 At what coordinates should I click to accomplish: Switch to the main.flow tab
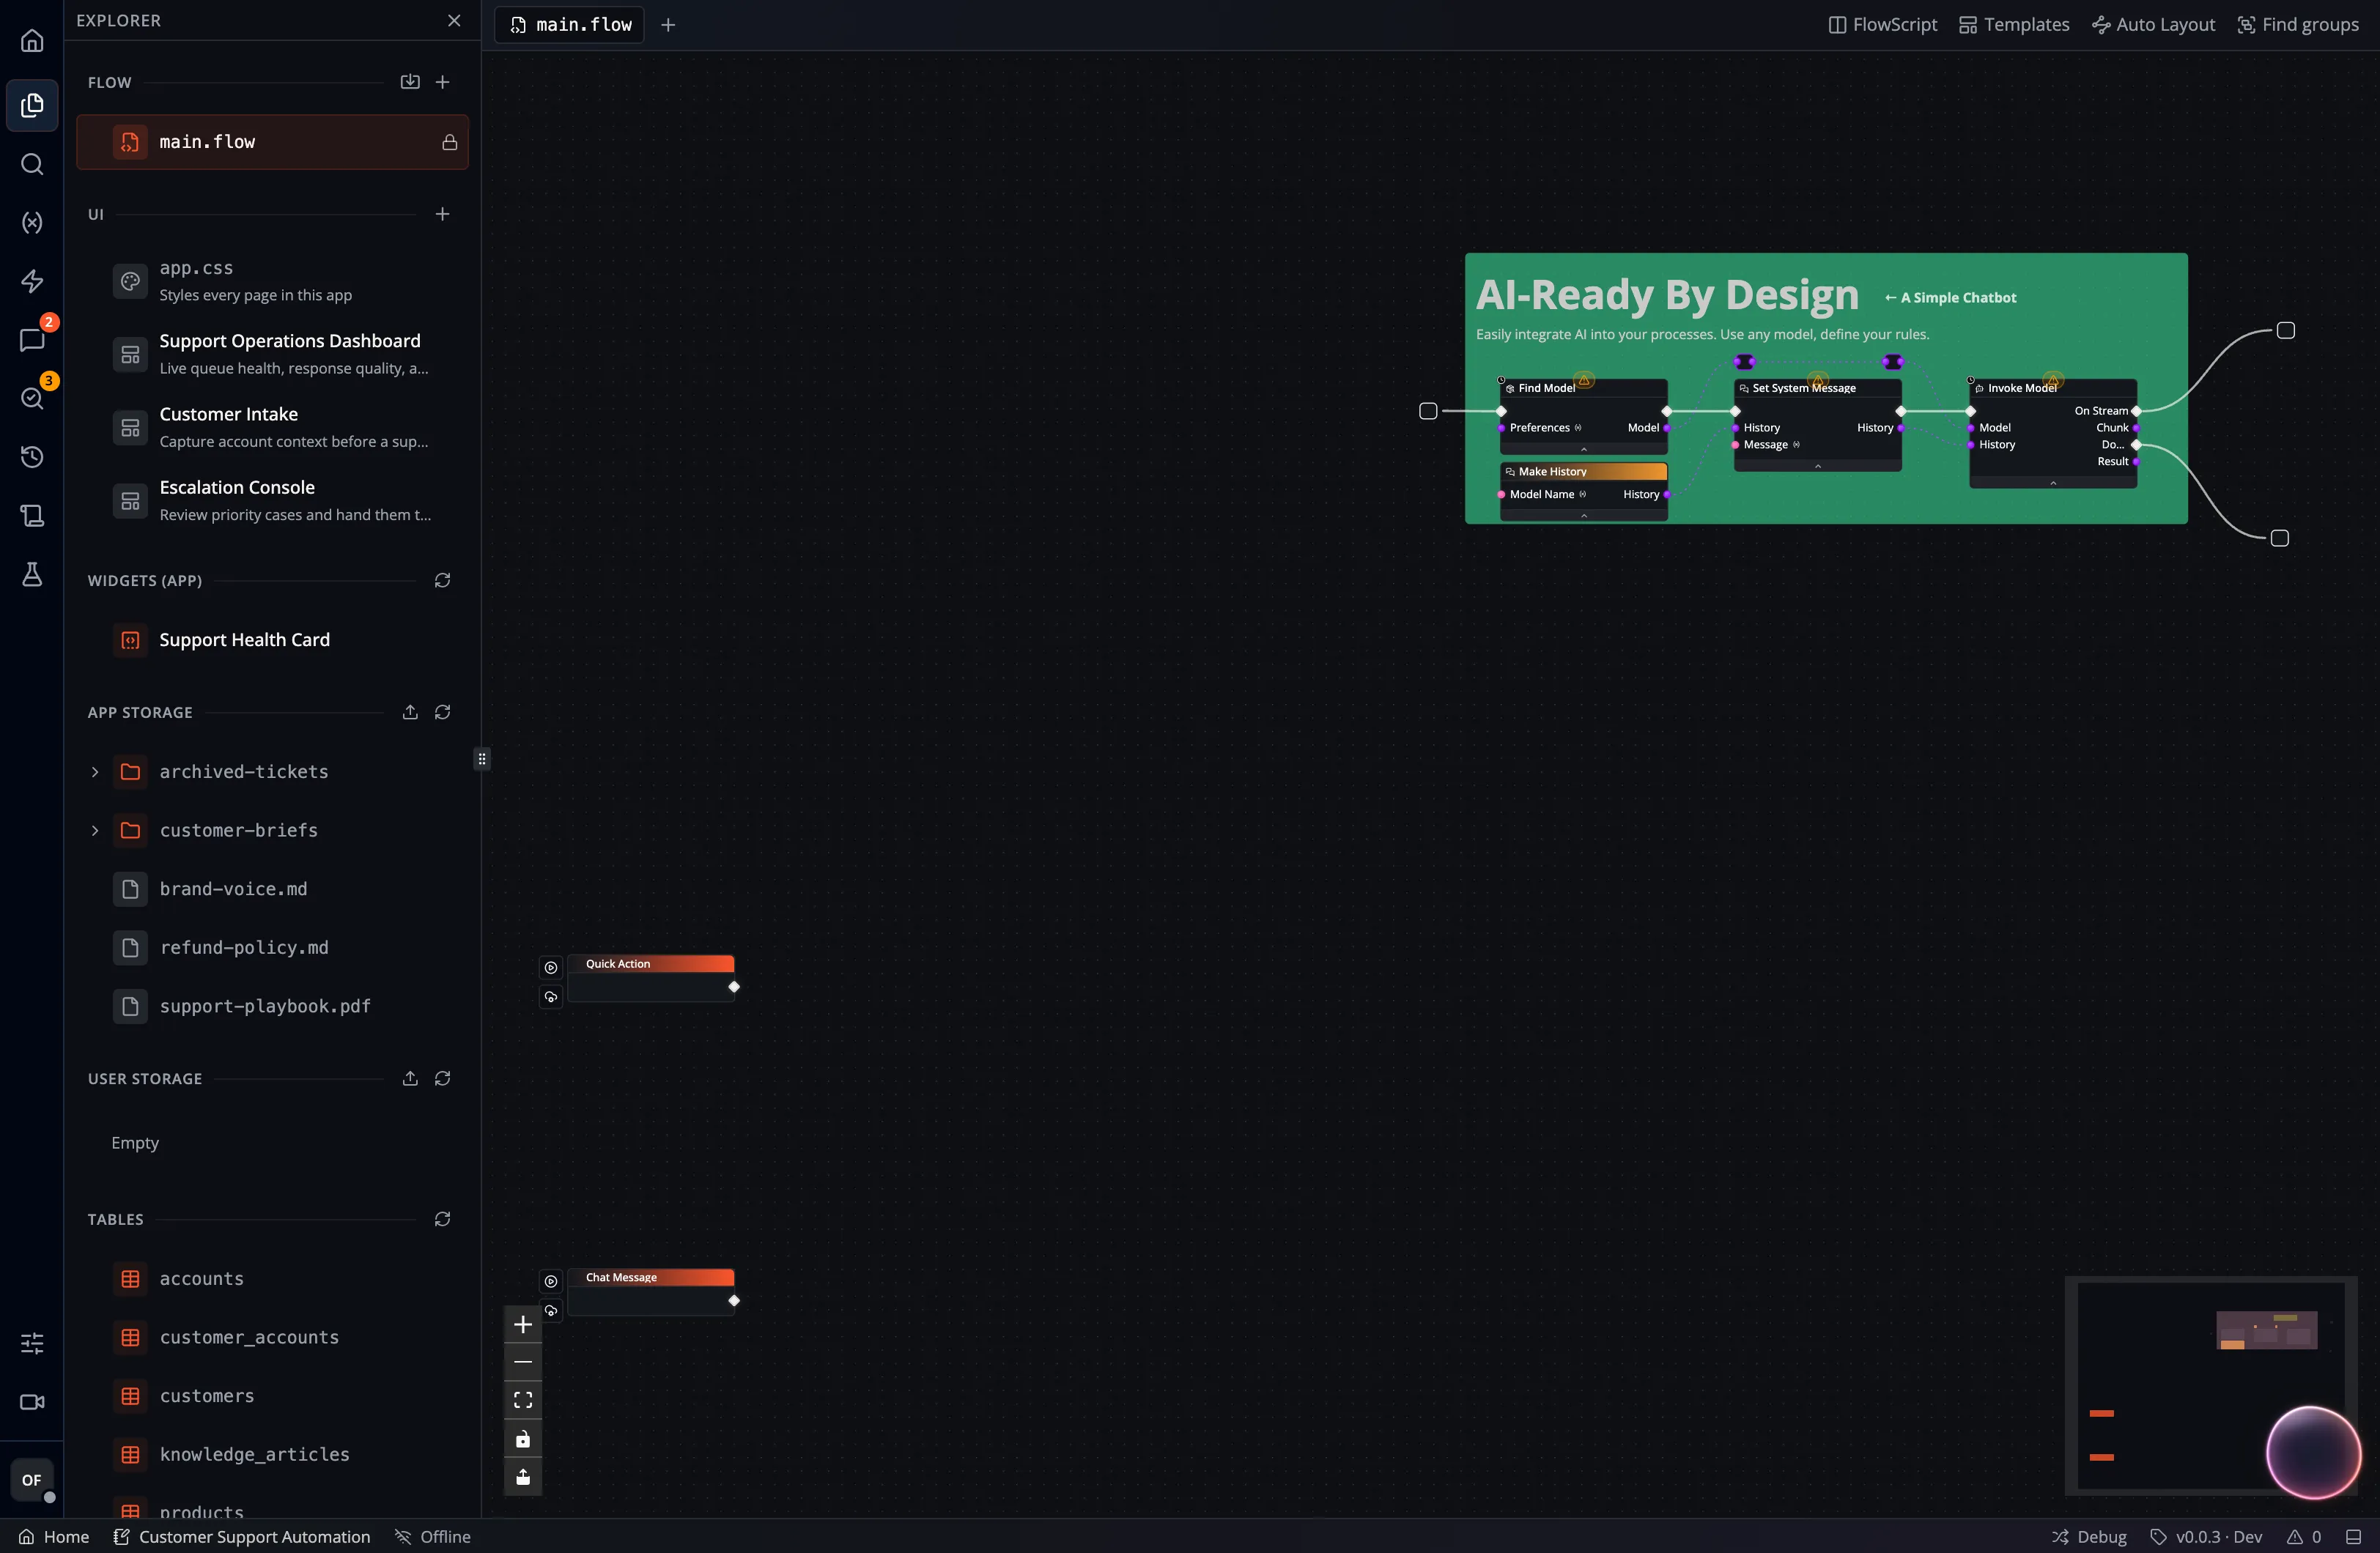point(570,24)
